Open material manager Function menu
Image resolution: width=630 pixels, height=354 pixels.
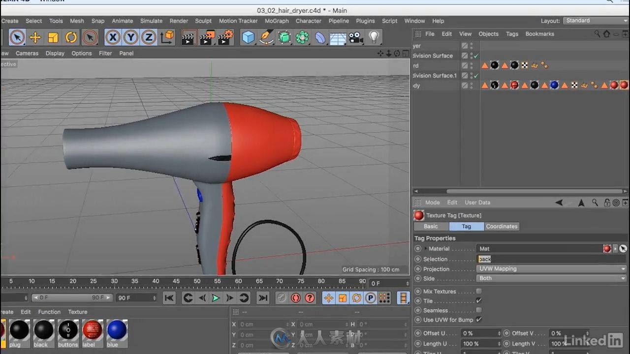[x=49, y=312]
